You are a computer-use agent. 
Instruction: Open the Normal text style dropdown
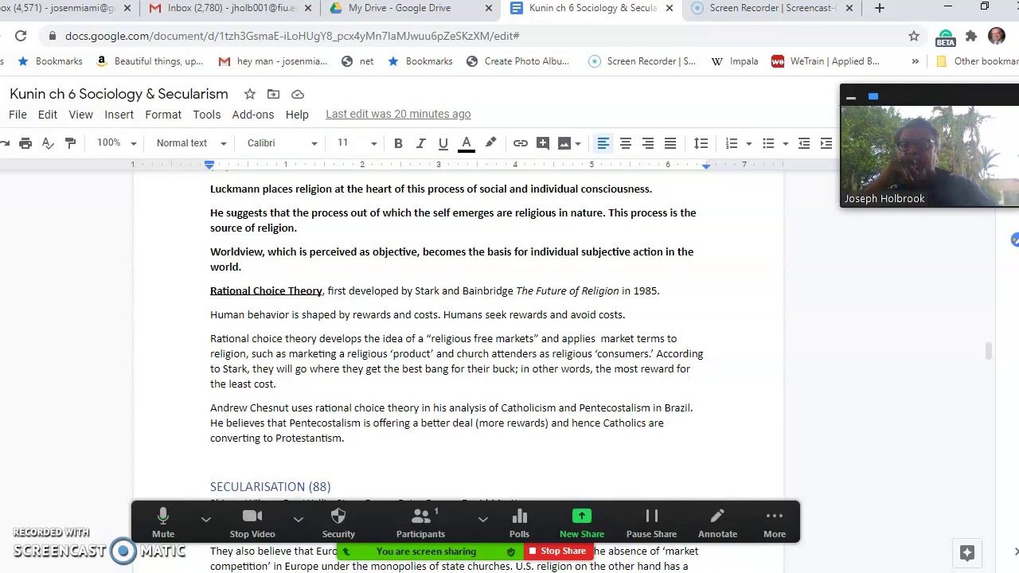click(191, 143)
